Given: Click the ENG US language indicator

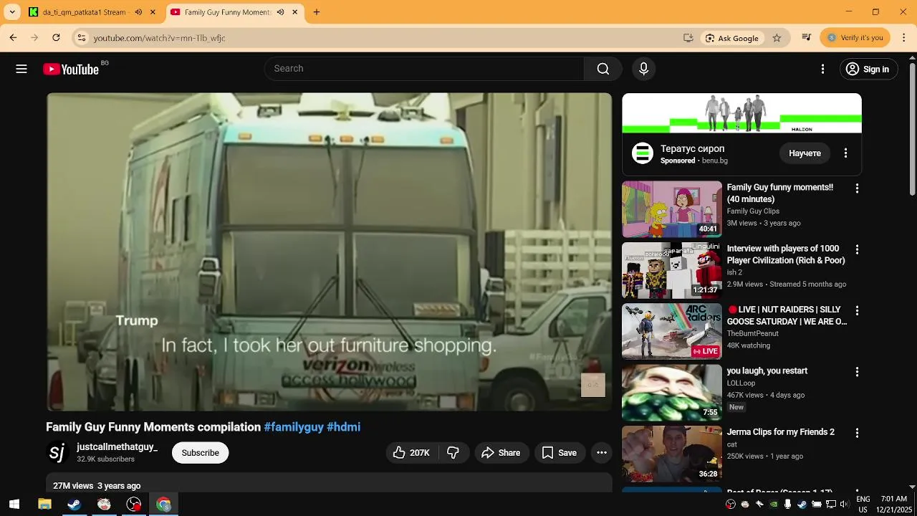Looking at the screenshot, I should 863,505.
